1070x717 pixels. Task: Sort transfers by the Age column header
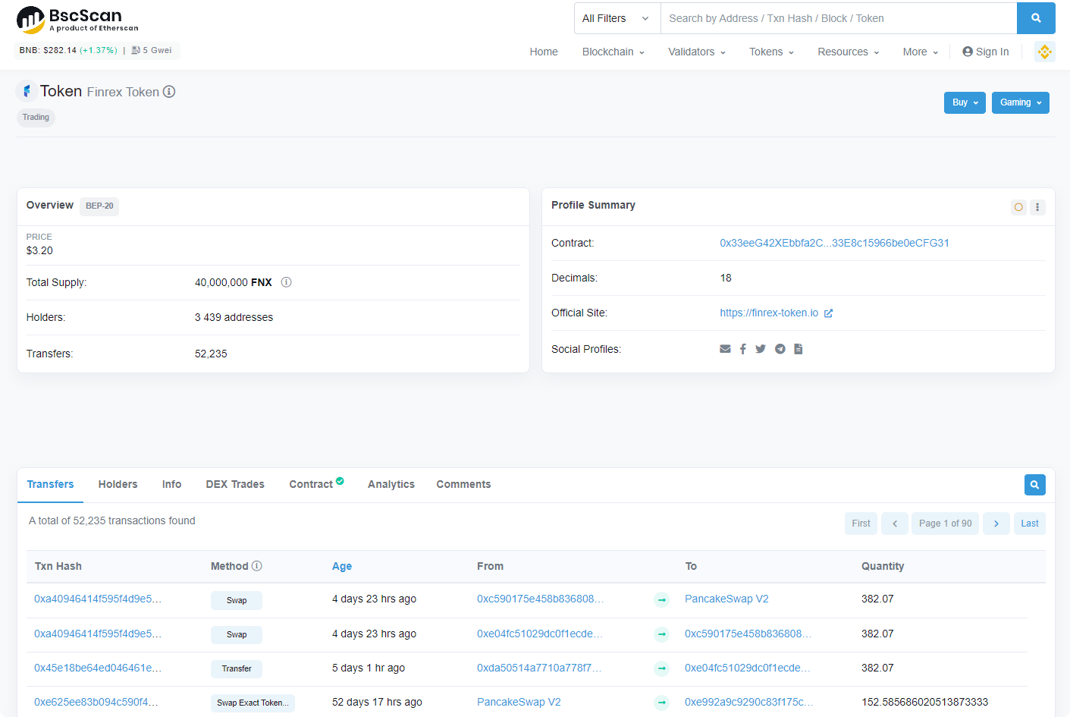(x=342, y=567)
